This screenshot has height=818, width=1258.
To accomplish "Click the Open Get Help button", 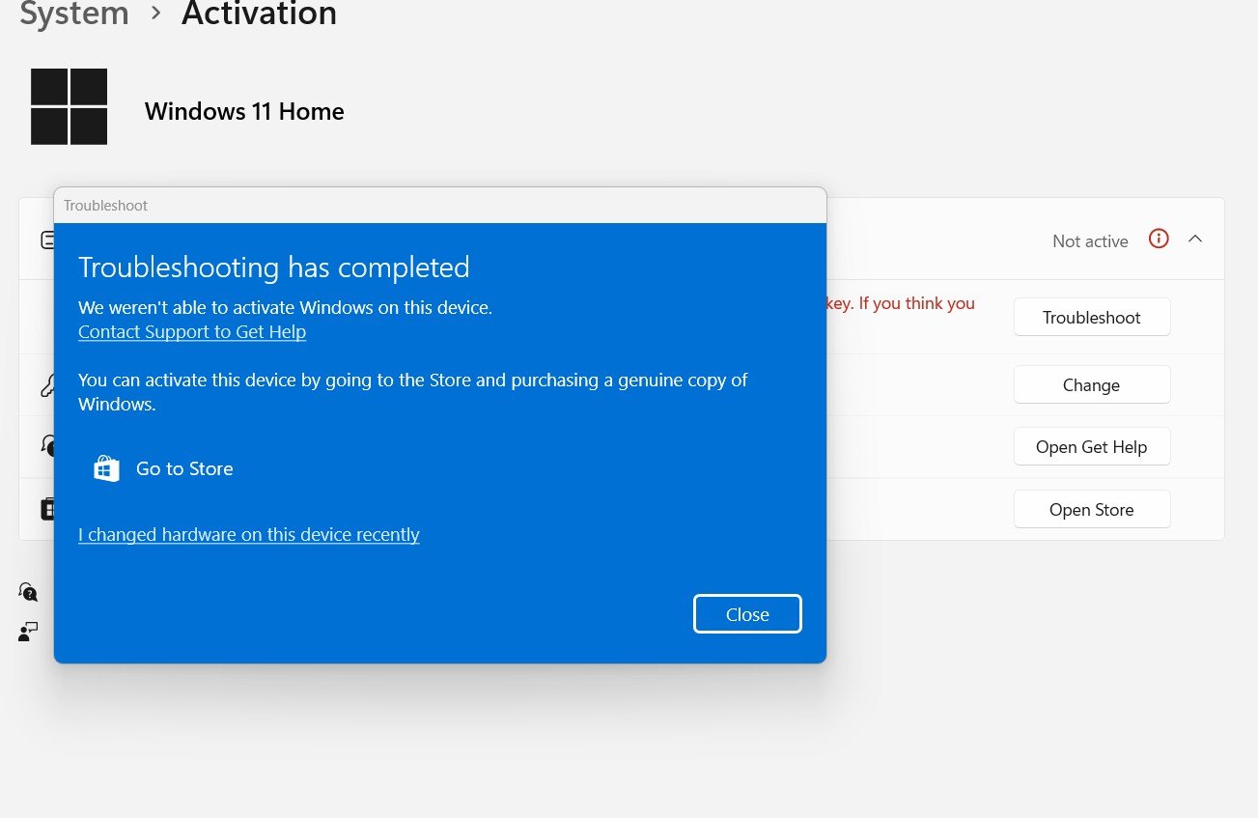I will [x=1092, y=447].
